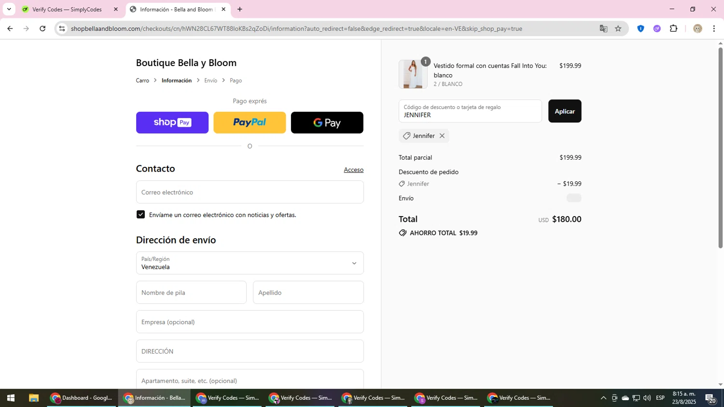Click the Nombre de pila field

tap(191, 292)
